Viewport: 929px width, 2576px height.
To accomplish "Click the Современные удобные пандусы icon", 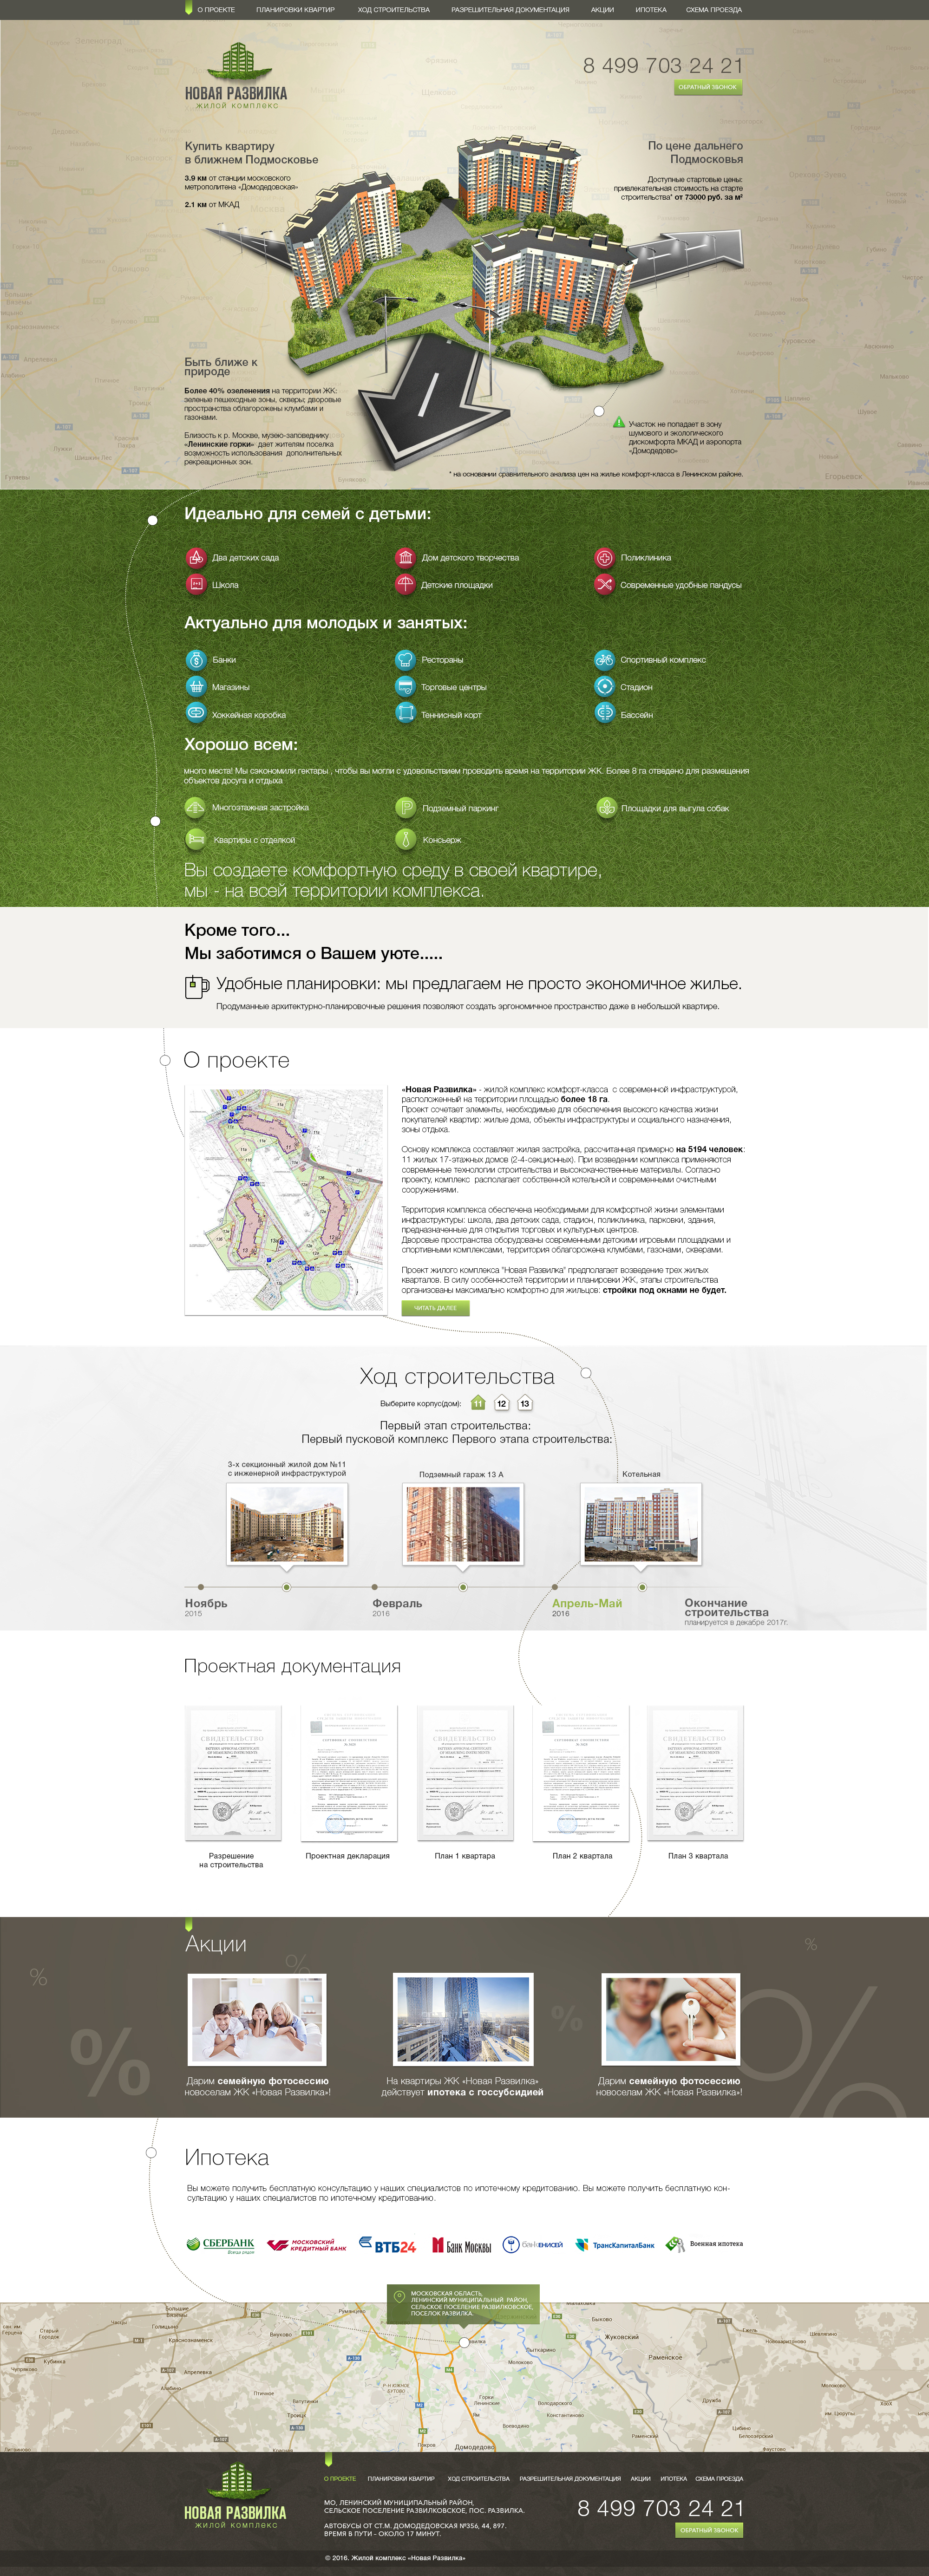I will tap(604, 584).
